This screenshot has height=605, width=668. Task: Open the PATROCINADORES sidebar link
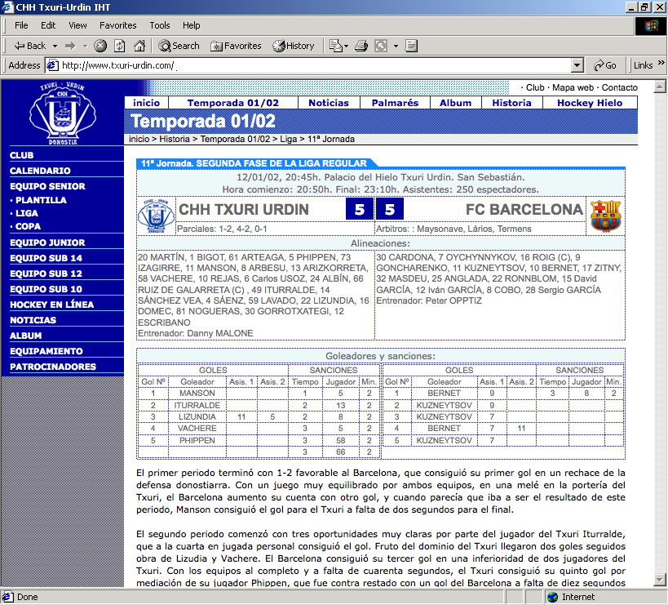pyautogui.click(x=53, y=367)
